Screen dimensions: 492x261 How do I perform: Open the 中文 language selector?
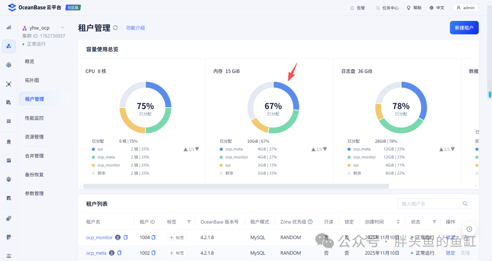click(437, 8)
